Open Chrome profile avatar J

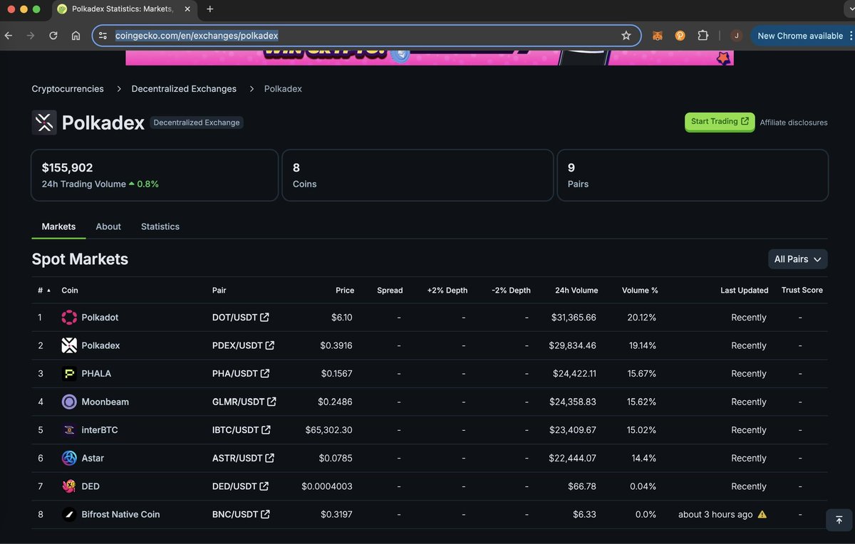tap(737, 36)
